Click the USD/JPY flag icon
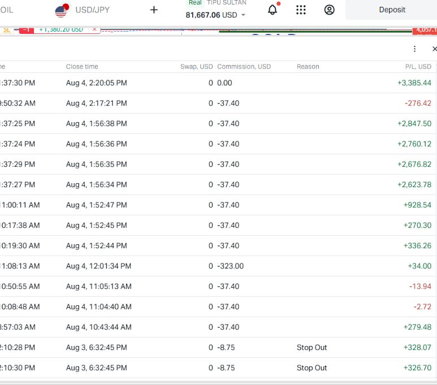Viewport: 437px width, 385px height. click(x=62, y=11)
